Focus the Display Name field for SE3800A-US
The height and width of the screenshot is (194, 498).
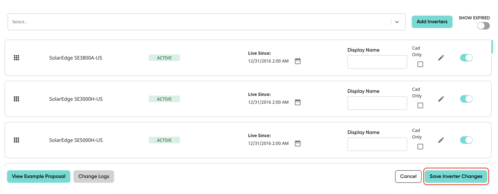377,62
